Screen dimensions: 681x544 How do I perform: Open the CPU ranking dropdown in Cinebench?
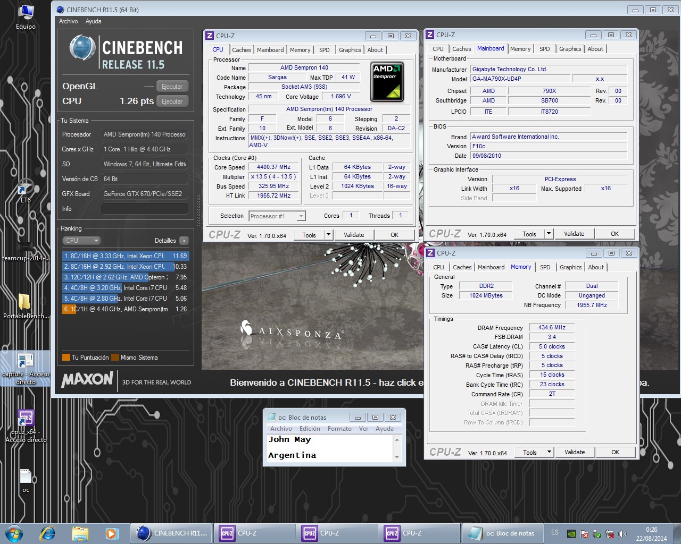[81, 240]
